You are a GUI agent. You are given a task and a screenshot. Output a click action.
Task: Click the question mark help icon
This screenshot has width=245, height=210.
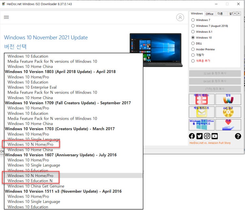pyautogui.click(x=238, y=136)
